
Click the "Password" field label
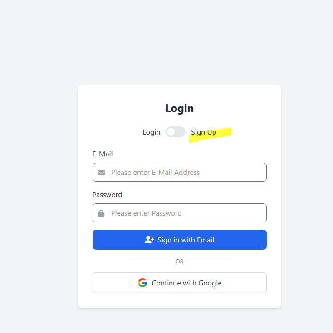(x=108, y=195)
